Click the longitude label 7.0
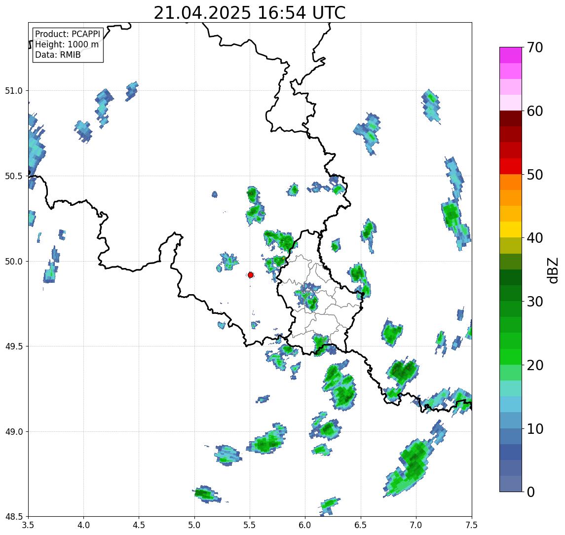The width and height of the screenshot is (565, 535). tap(416, 525)
